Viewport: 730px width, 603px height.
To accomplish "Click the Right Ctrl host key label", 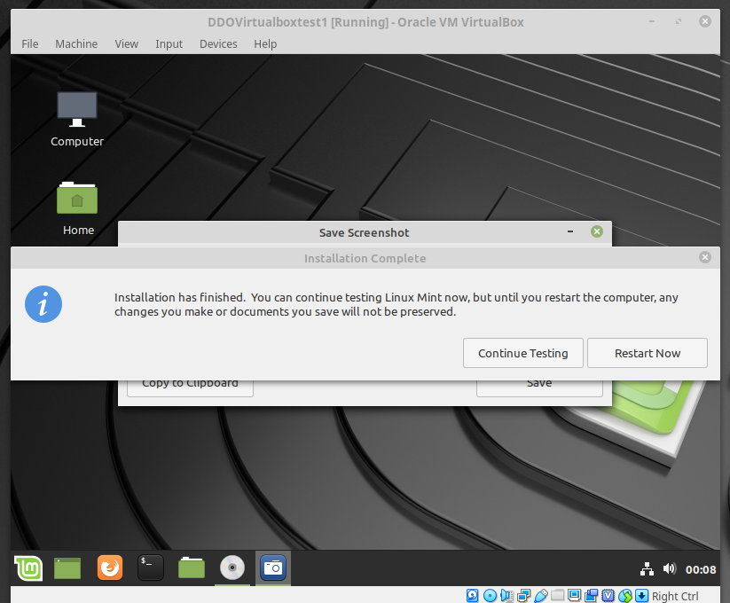I will (675, 596).
